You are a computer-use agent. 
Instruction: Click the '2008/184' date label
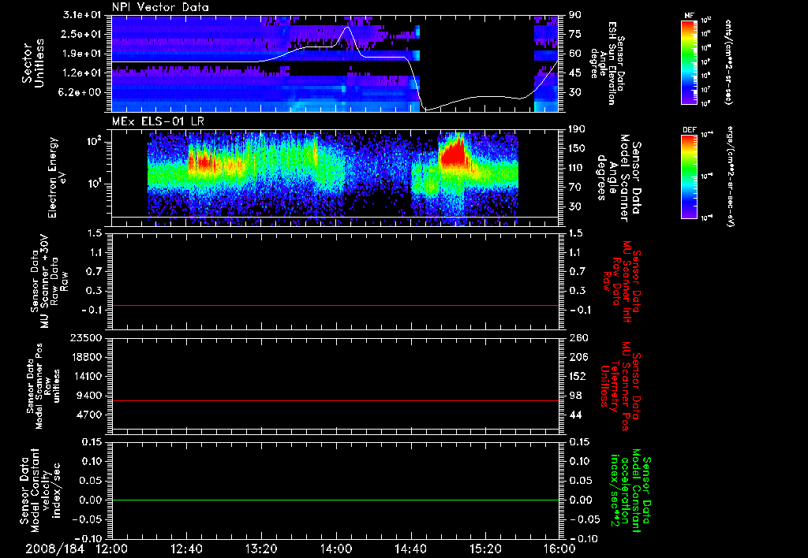pyautogui.click(x=54, y=549)
